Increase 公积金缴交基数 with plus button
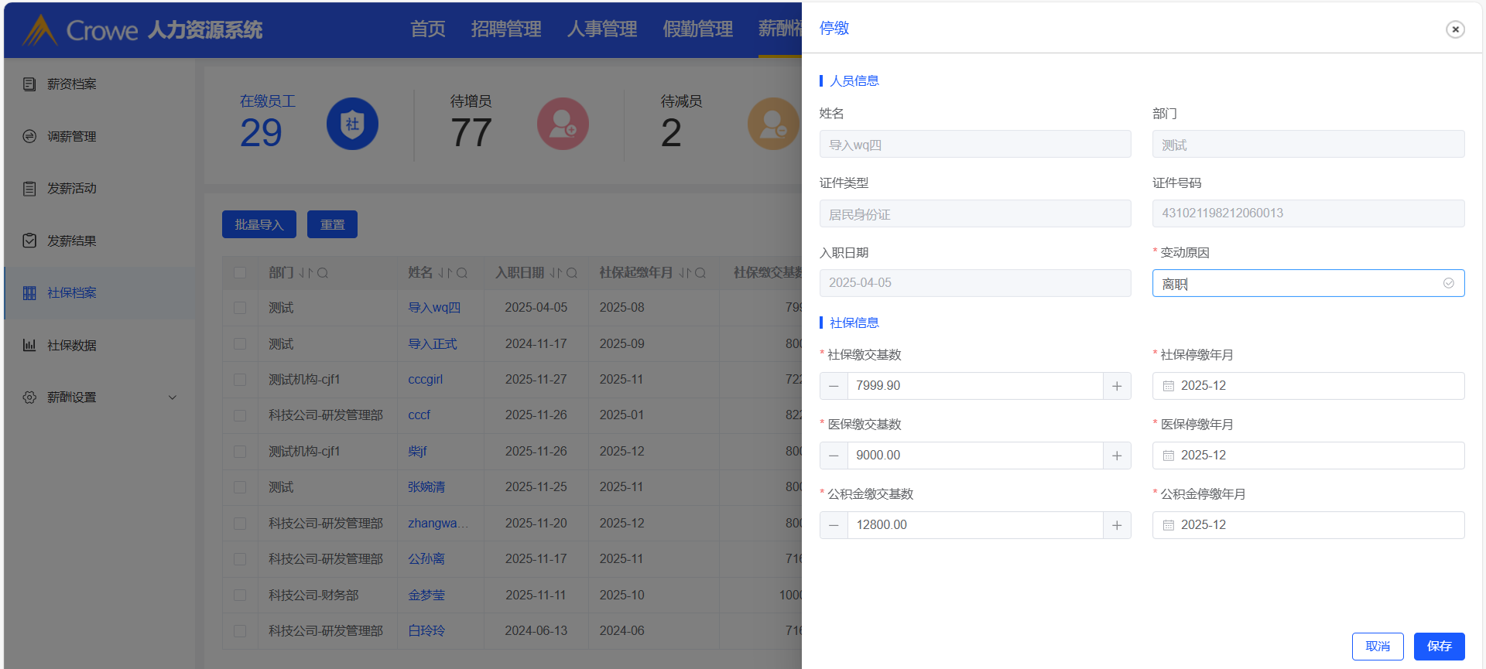The image size is (1486, 669). [1117, 525]
